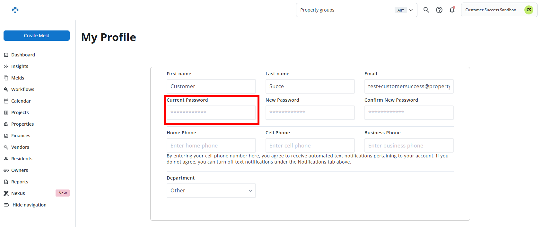Click the CS user avatar
The width and height of the screenshot is (542, 227).
pyautogui.click(x=529, y=10)
